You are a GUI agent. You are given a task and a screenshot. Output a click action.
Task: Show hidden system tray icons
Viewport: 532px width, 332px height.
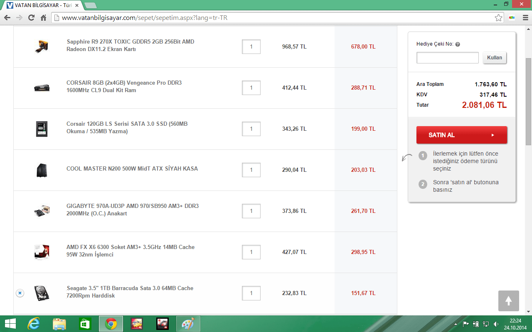coord(456,324)
